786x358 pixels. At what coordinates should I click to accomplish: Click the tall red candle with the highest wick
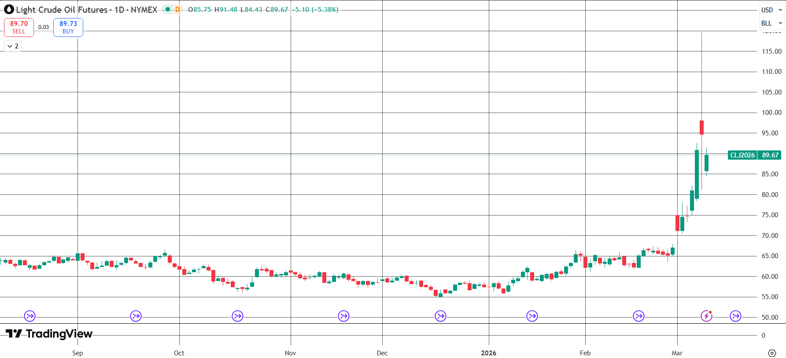701,127
